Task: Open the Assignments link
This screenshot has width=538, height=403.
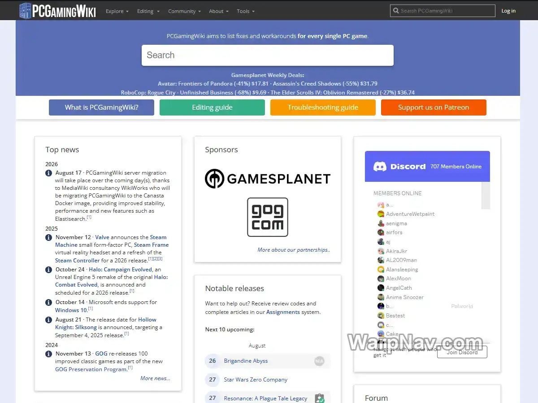Action: tap(283, 312)
